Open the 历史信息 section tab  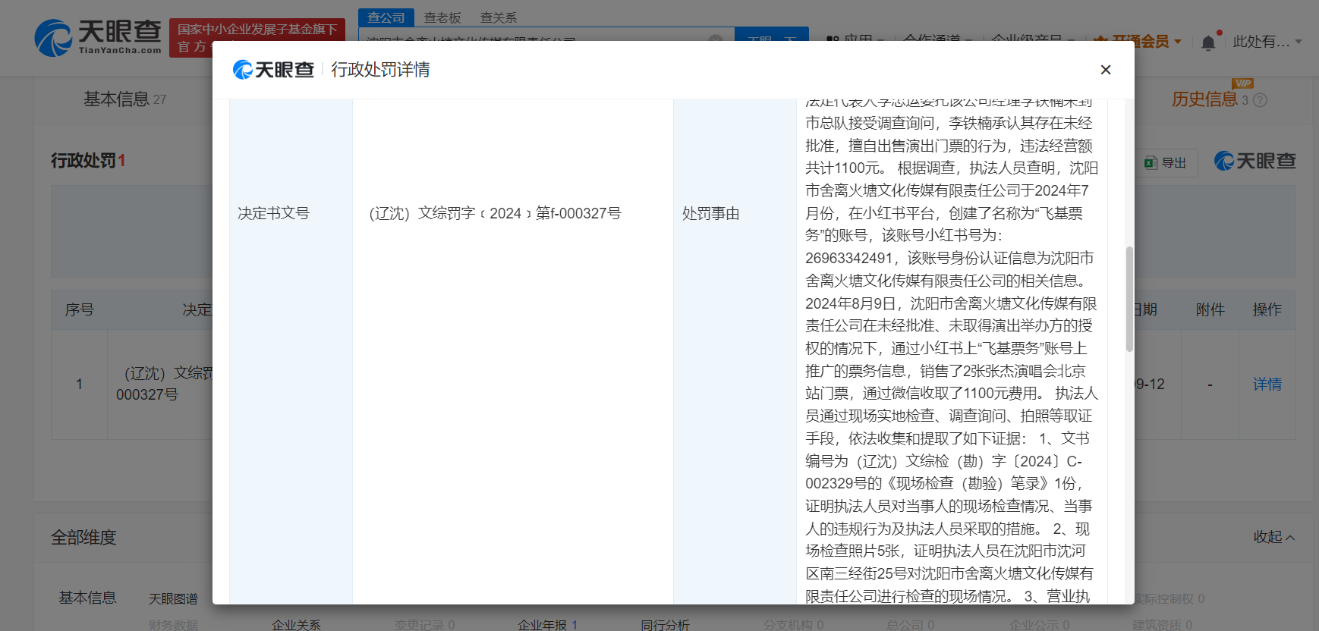[x=1204, y=99]
